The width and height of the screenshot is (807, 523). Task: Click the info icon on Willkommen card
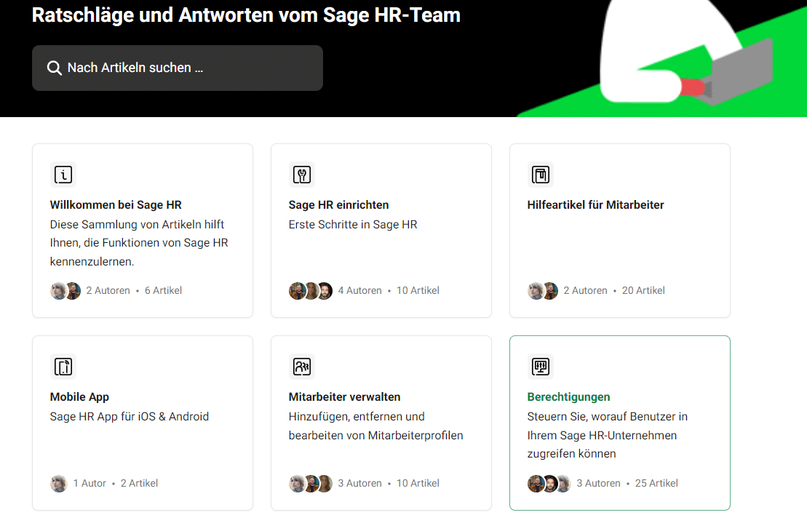pyautogui.click(x=63, y=175)
